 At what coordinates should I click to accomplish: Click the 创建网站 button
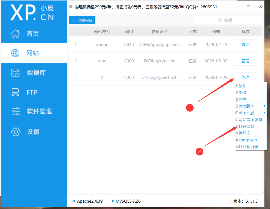coord(82,20)
